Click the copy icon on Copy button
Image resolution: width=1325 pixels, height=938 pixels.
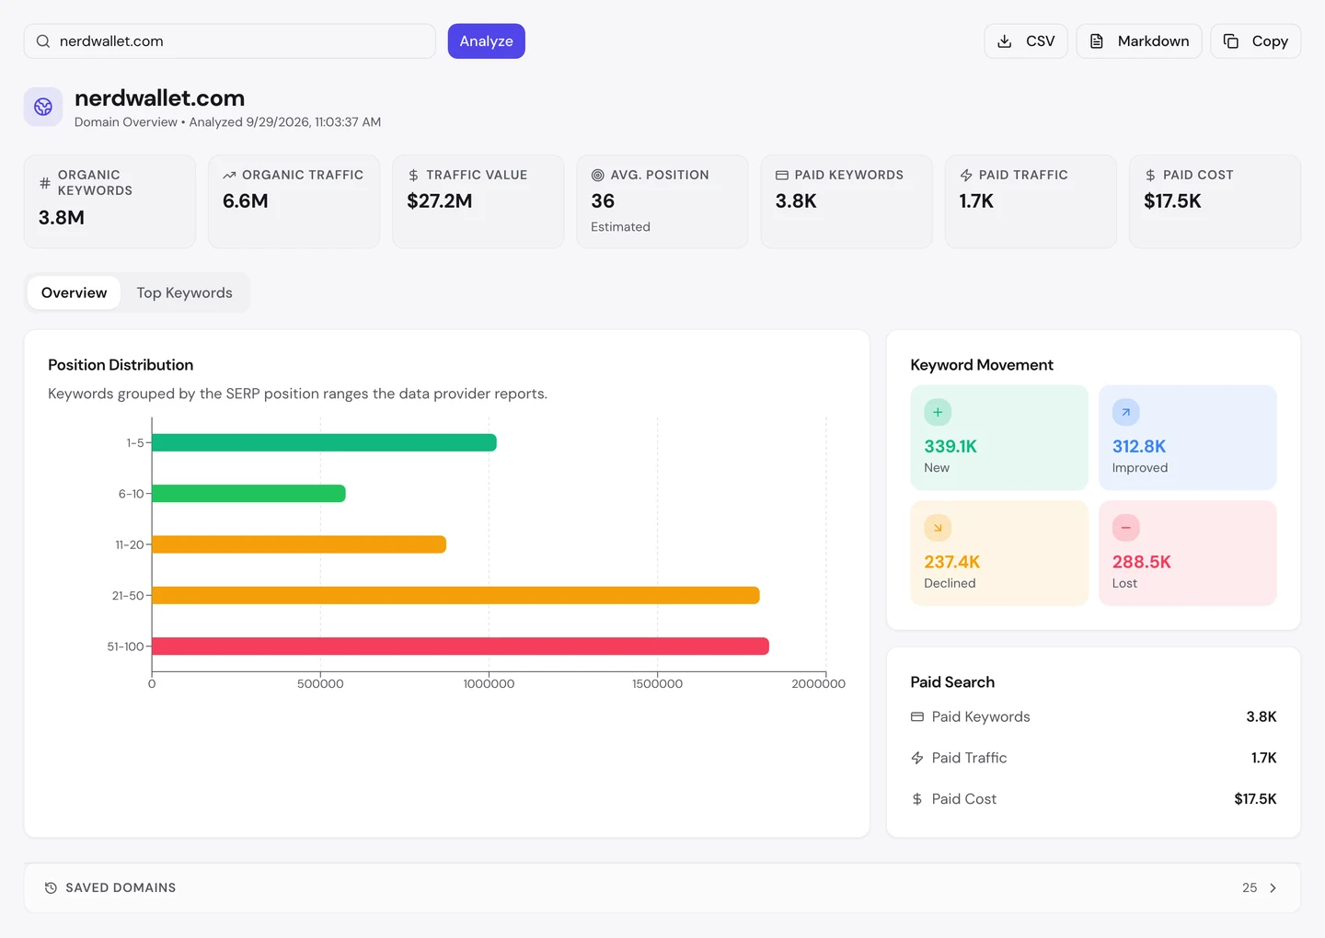pos(1231,41)
